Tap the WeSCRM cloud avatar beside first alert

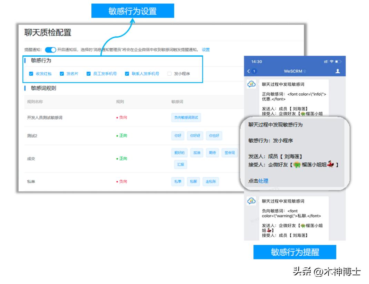[251, 83]
